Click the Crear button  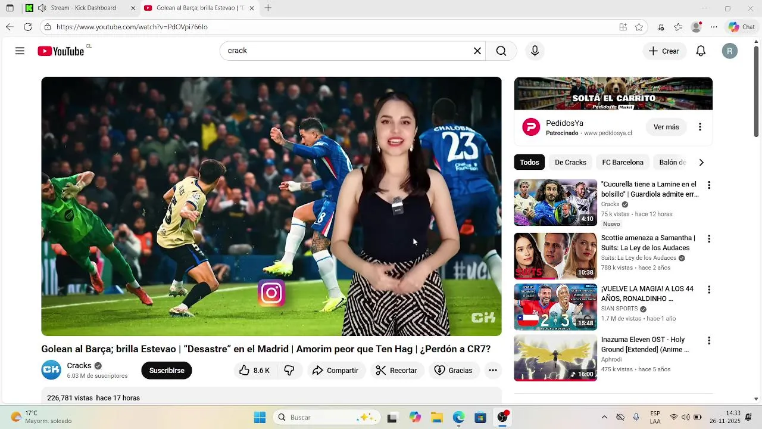tap(664, 51)
